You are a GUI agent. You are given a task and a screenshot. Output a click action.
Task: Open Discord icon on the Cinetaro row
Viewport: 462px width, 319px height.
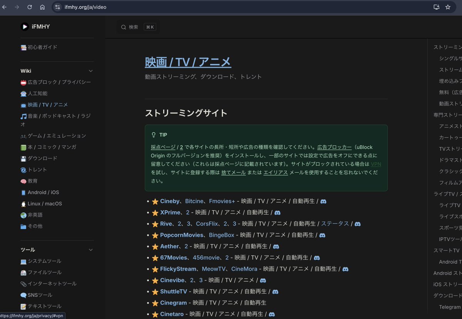tap(272, 314)
